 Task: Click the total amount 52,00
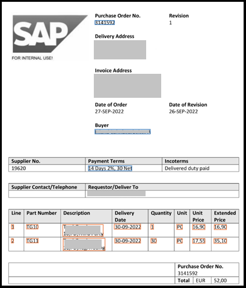(x=220, y=281)
